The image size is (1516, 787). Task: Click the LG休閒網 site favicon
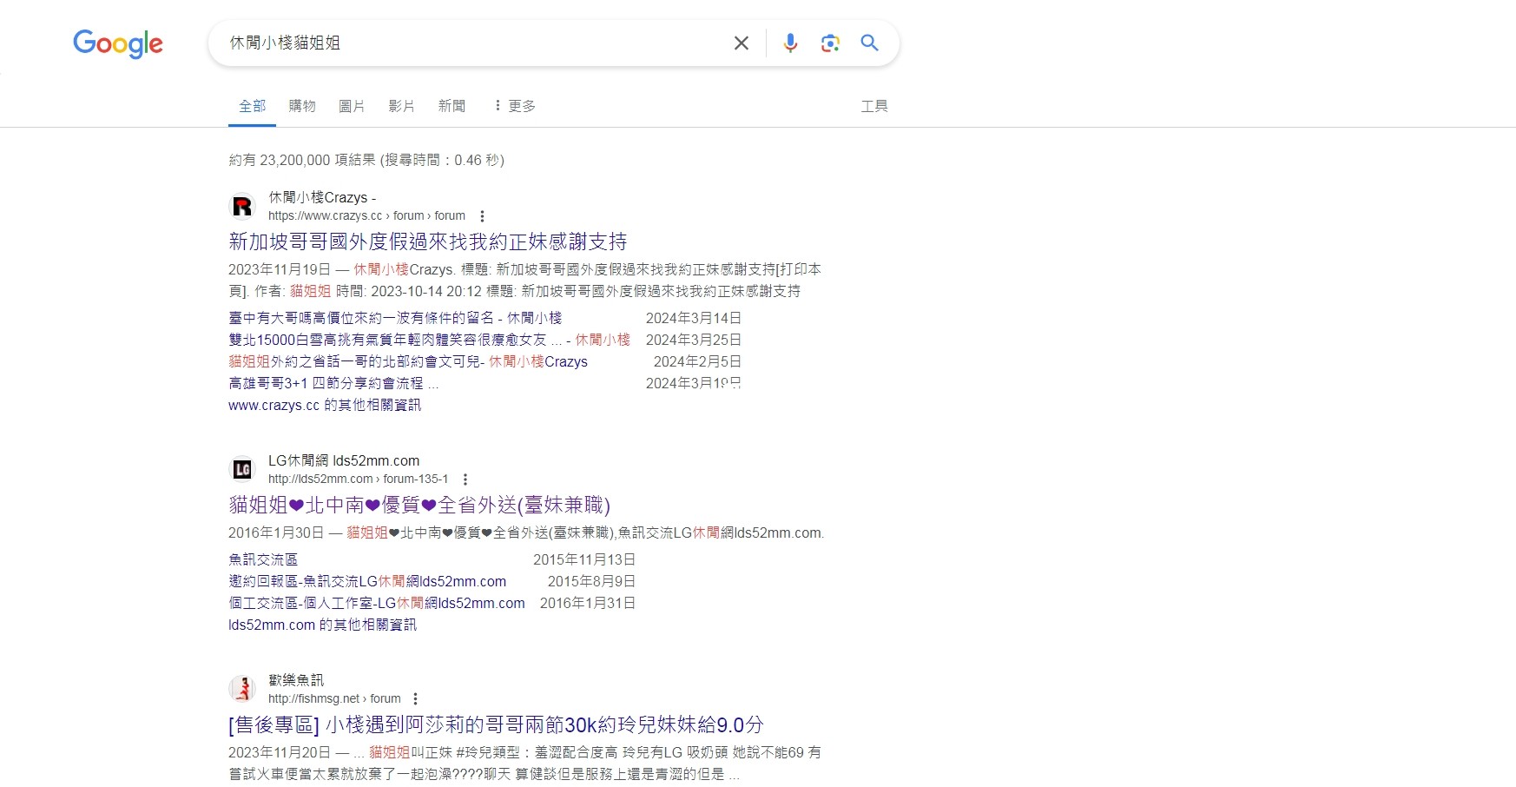point(242,469)
